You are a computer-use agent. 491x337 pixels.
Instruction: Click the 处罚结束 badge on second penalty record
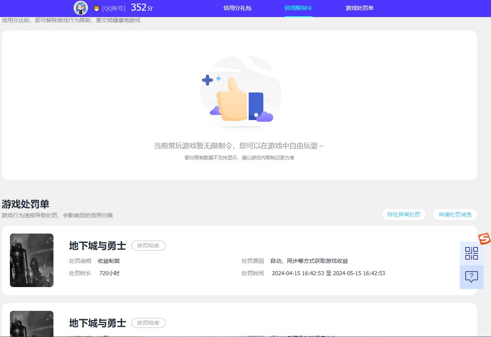click(x=148, y=323)
